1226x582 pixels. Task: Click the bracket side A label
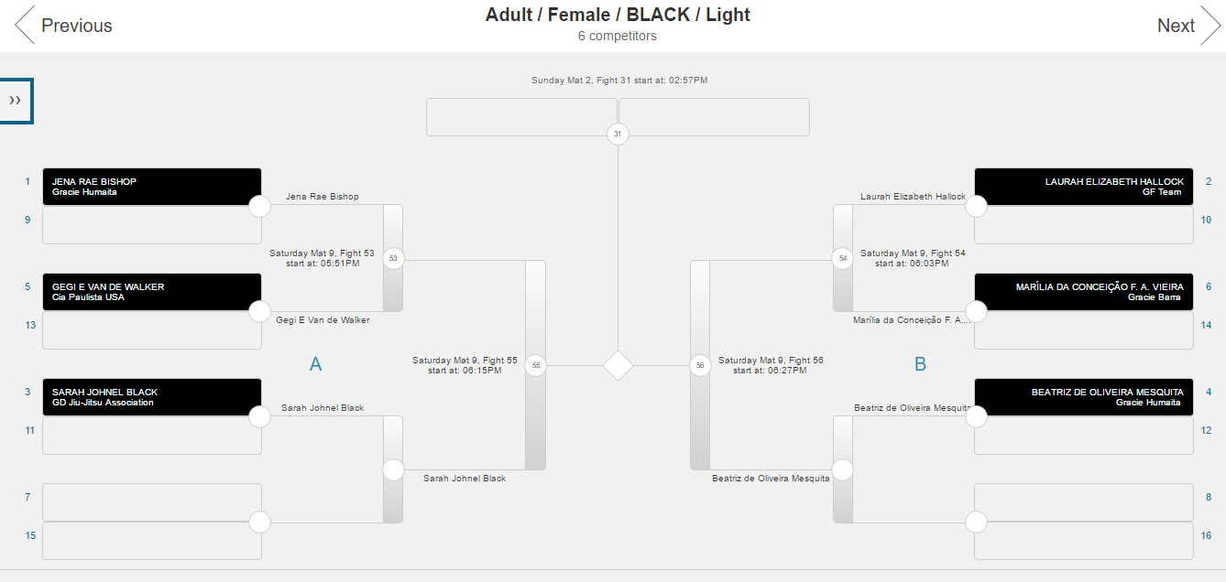316,364
